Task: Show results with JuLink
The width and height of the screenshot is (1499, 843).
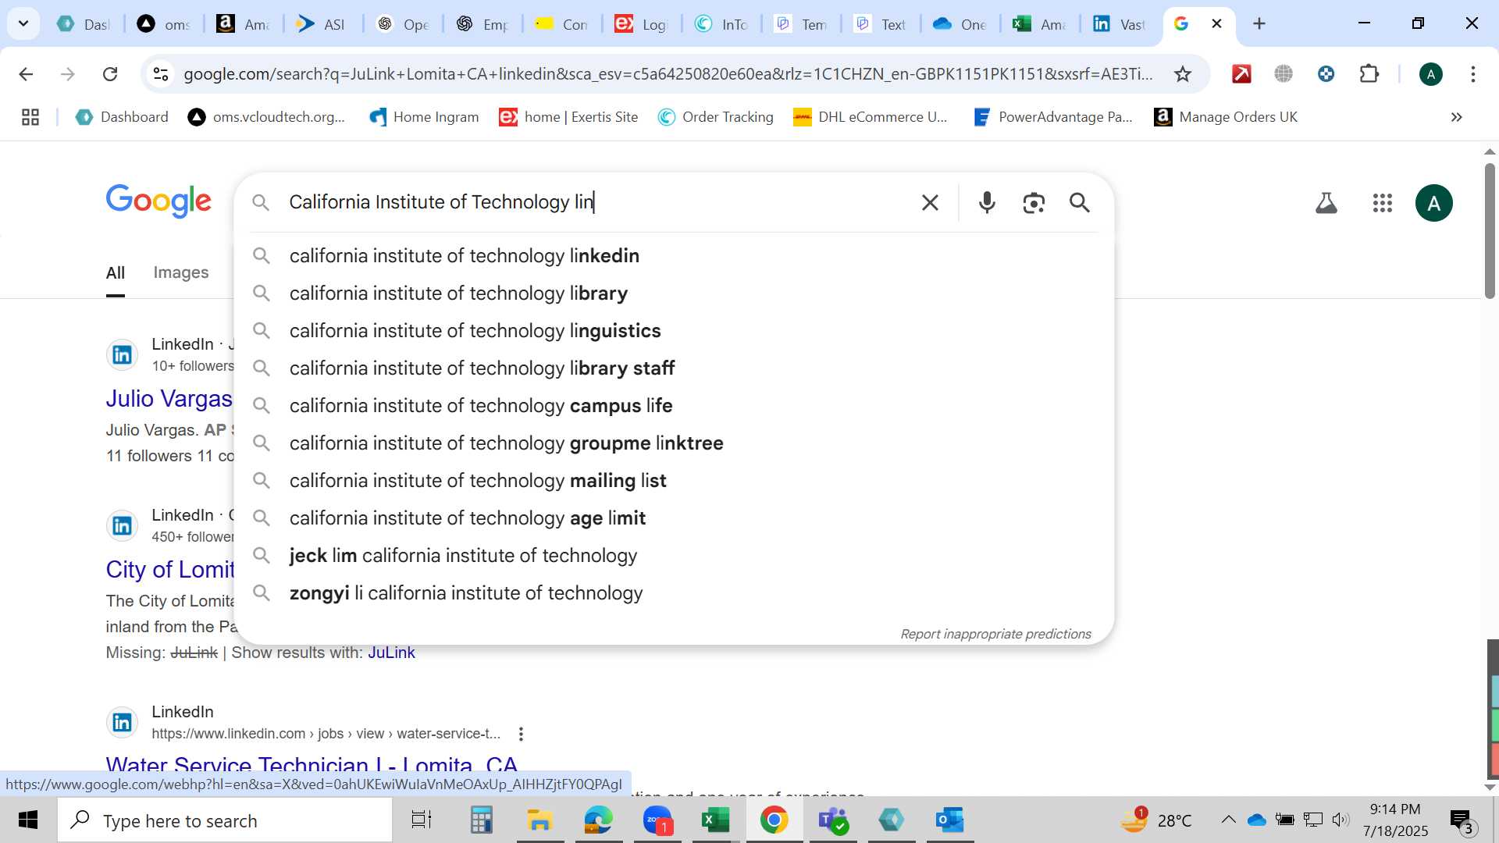Action: point(391,653)
